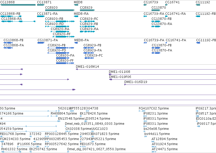Click BAC clone label DME1-016M14
Screen dimensions: 216x153
[x=87, y=67]
